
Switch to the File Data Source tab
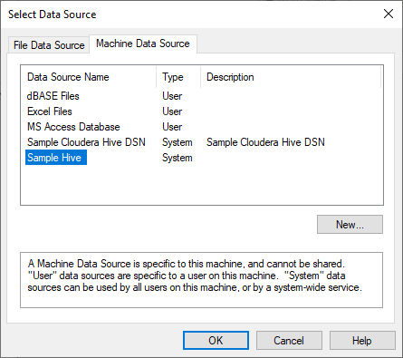click(49, 45)
